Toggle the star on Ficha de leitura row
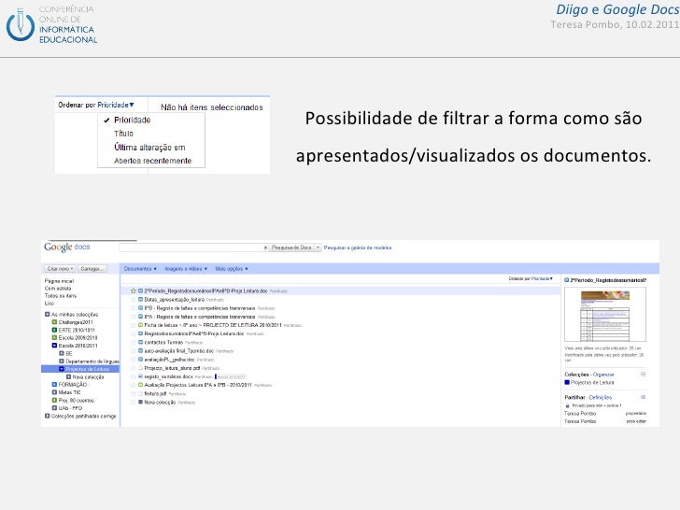Image resolution: width=680 pixels, height=510 pixels. coord(134,325)
